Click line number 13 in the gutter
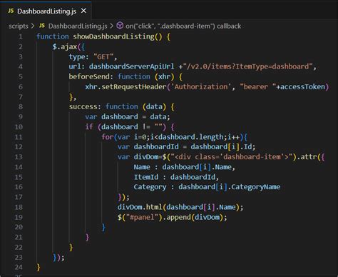Image resolution: width=338 pixels, height=277 pixels. click(19, 157)
